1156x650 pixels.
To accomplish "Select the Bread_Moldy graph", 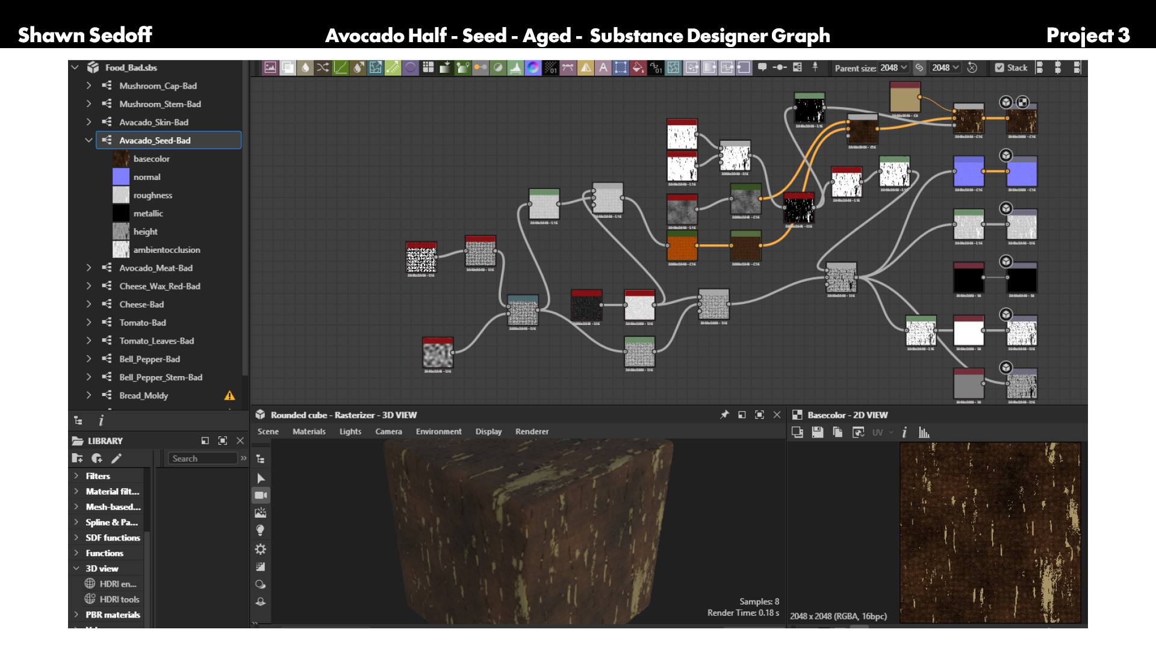I will pos(143,395).
